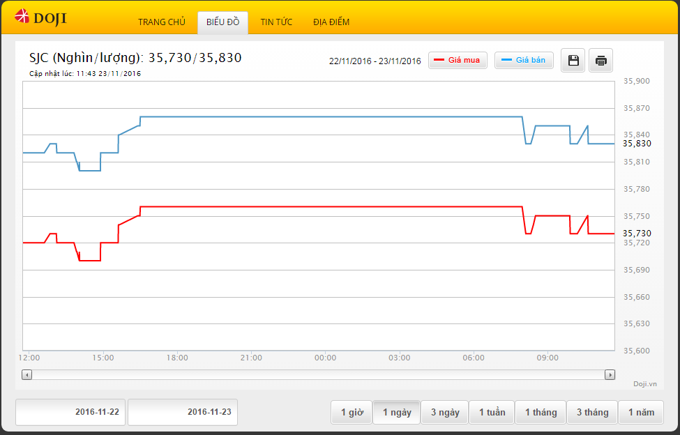The image size is (680, 435).
Task: Switch to the BIỂU ĐỒ tab
Action: (223, 22)
